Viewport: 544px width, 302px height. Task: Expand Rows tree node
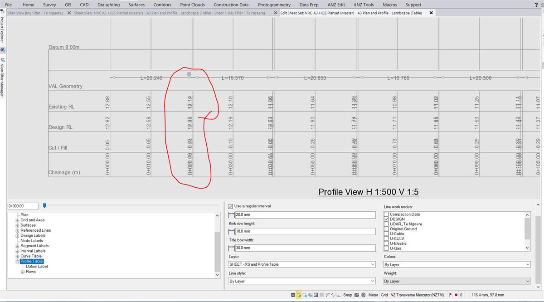(23, 272)
